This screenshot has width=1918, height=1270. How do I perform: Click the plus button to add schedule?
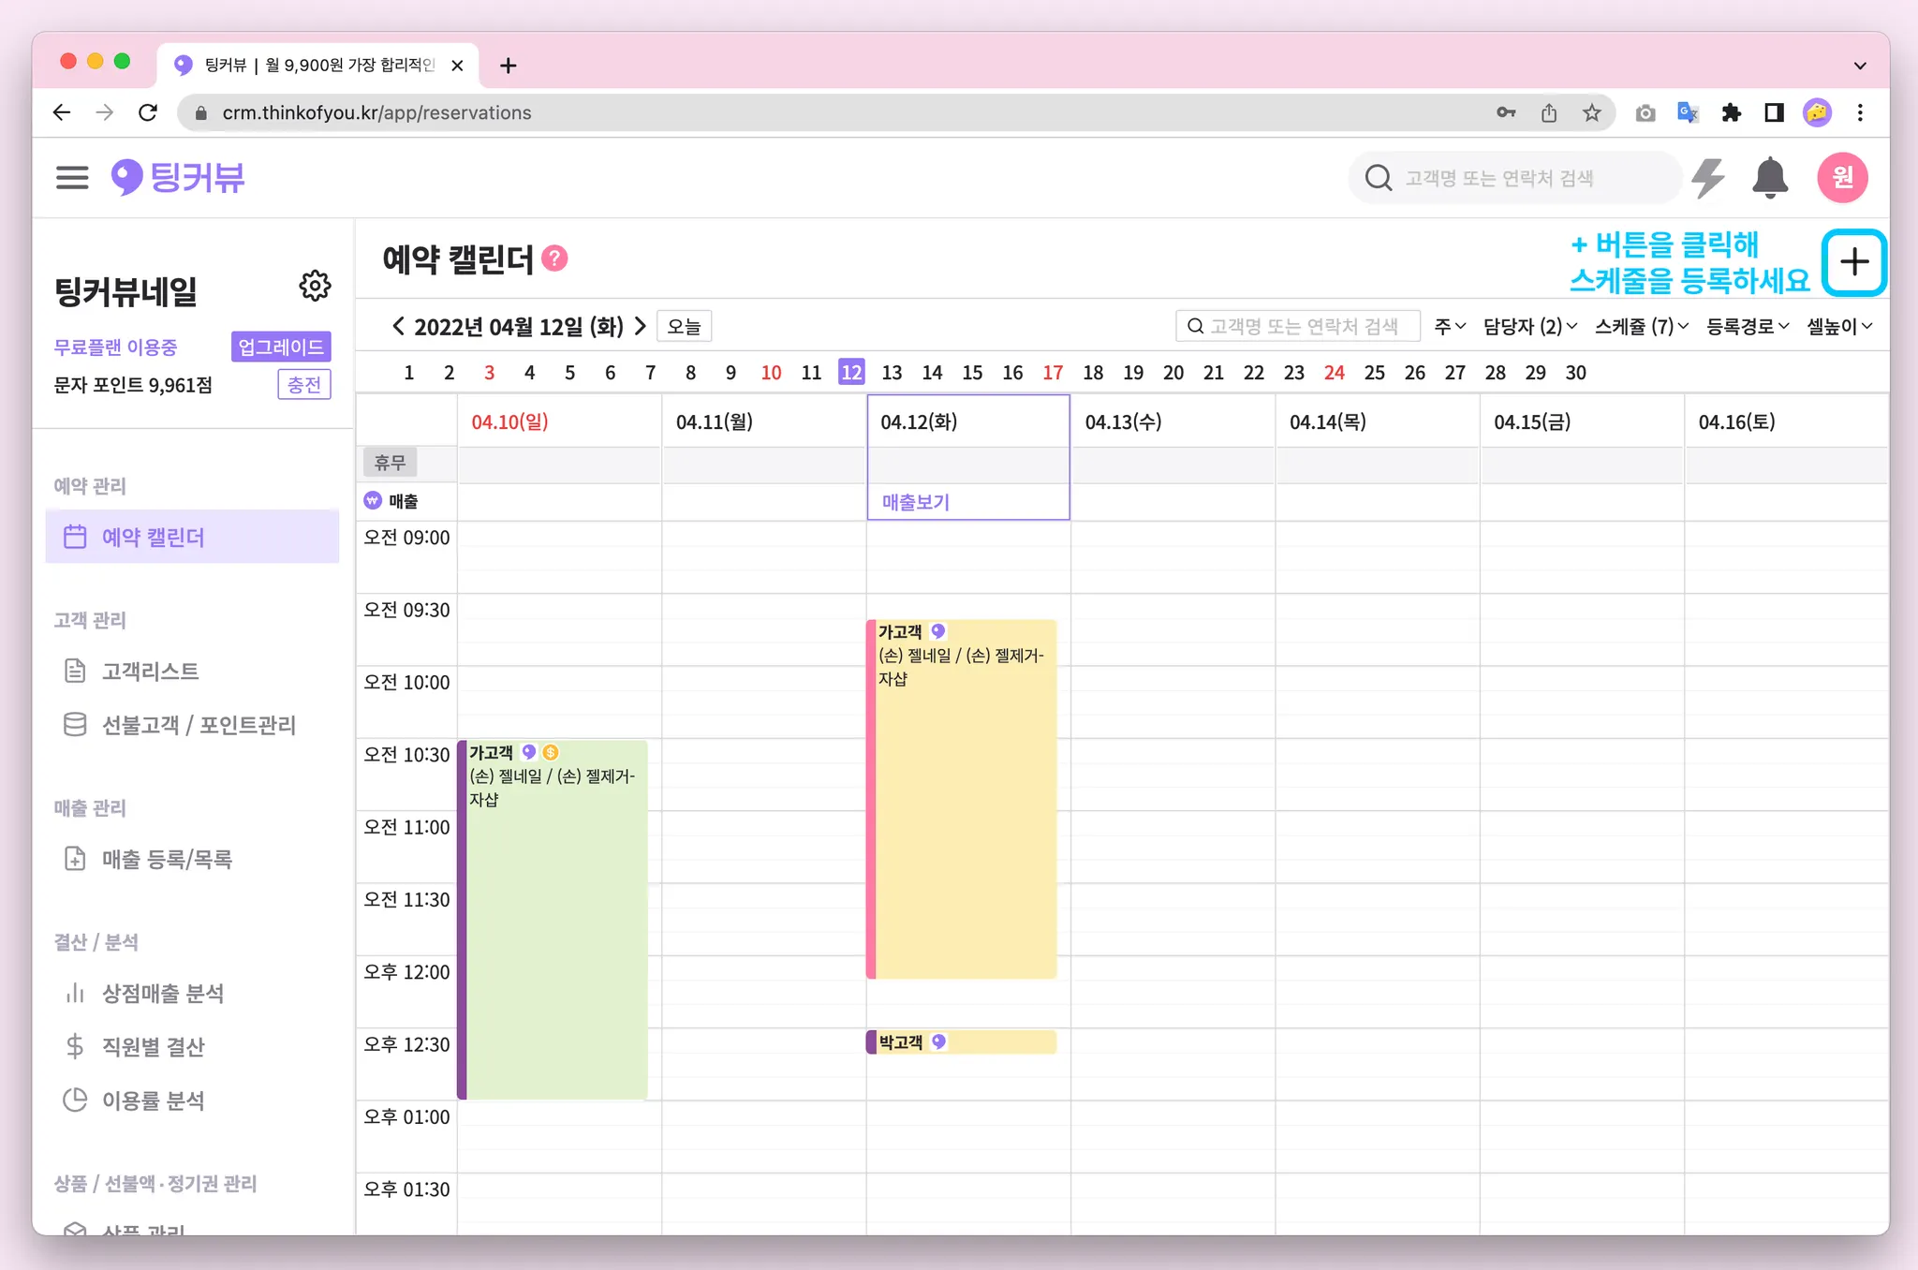pyautogui.click(x=1853, y=262)
